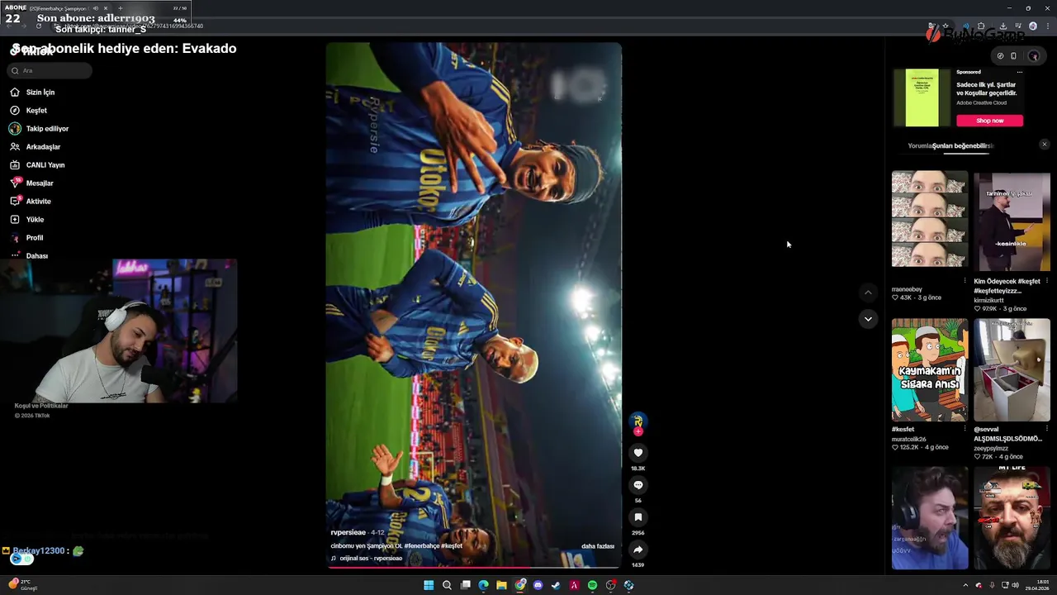The width and height of the screenshot is (1057, 595).
Task: Open Aktivite notifications
Action: pos(31,202)
